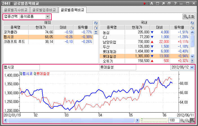The height and width of the screenshot is (126, 198).
Task: Zoom in on the chart with the plus magnifier
Action: tap(182, 120)
